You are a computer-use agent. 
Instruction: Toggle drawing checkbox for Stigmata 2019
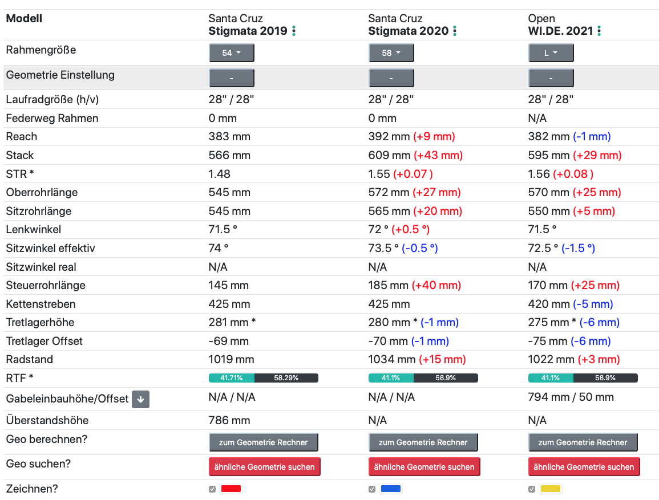click(212, 489)
